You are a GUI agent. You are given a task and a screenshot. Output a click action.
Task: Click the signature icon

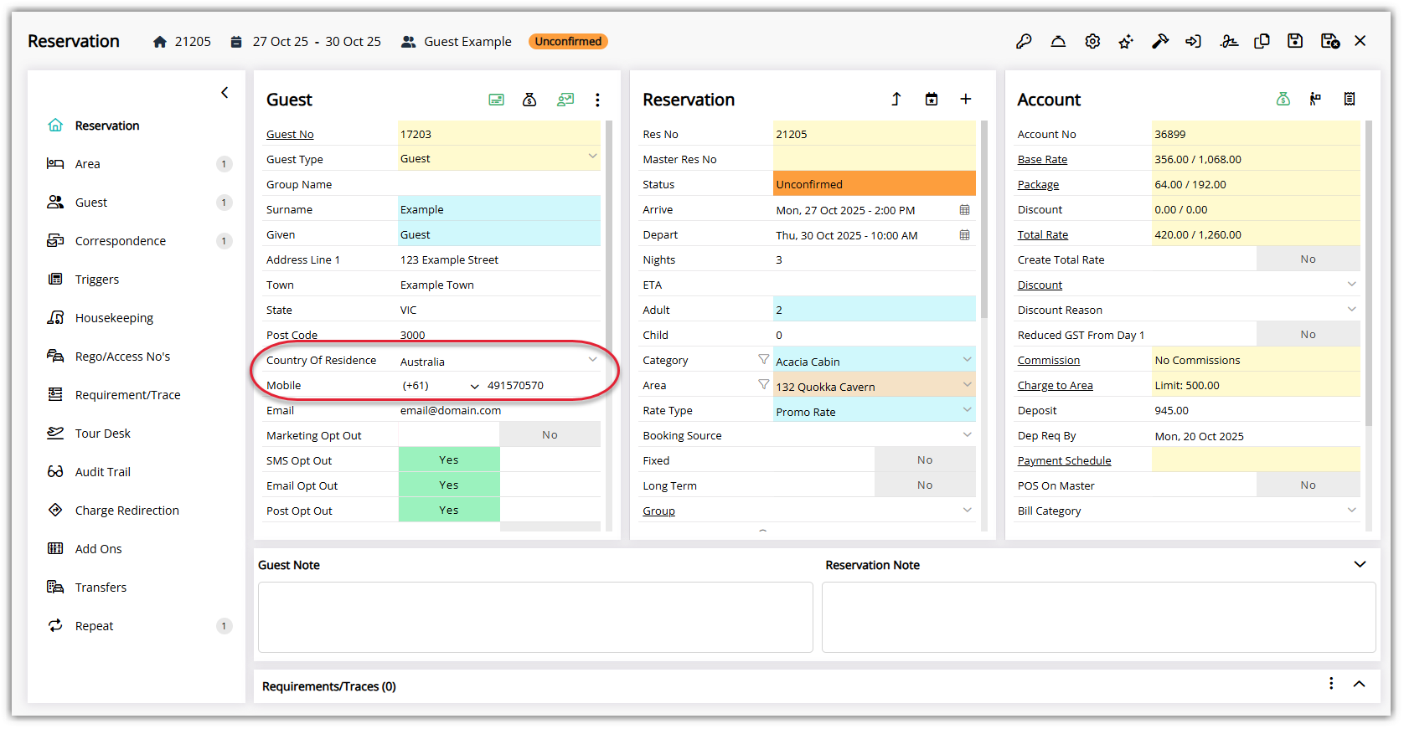pyautogui.click(x=1229, y=41)
